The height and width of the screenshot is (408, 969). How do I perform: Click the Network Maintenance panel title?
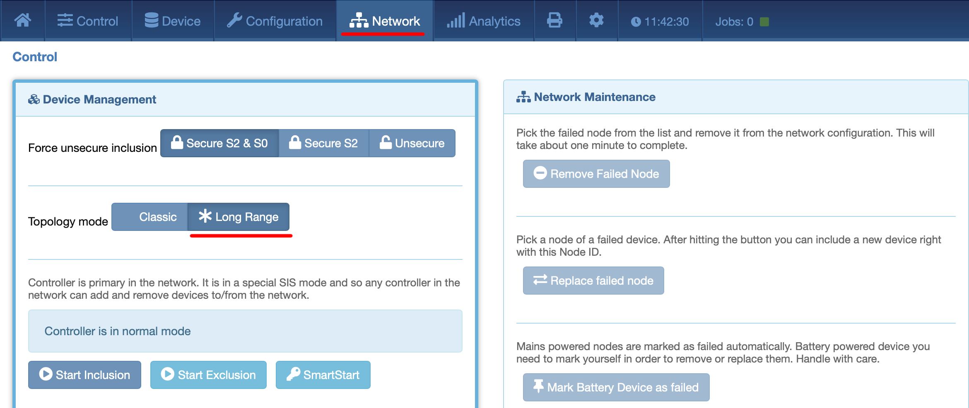(595, 97)
